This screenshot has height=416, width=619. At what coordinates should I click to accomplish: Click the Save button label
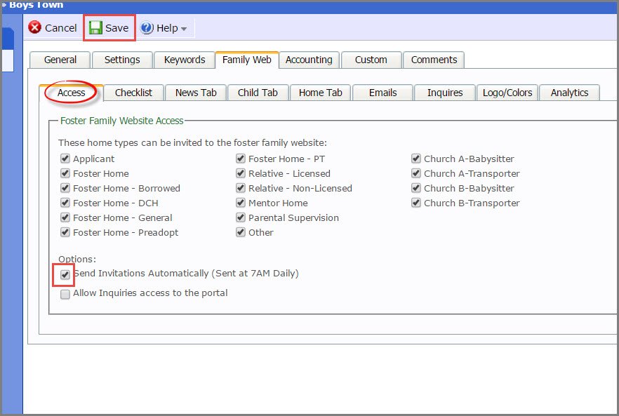(117, 28)
